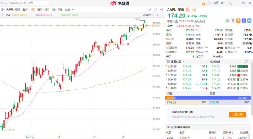Click the 融 margin badge next to AAPL
253x139 pixels.
click(x=188, y=10)
